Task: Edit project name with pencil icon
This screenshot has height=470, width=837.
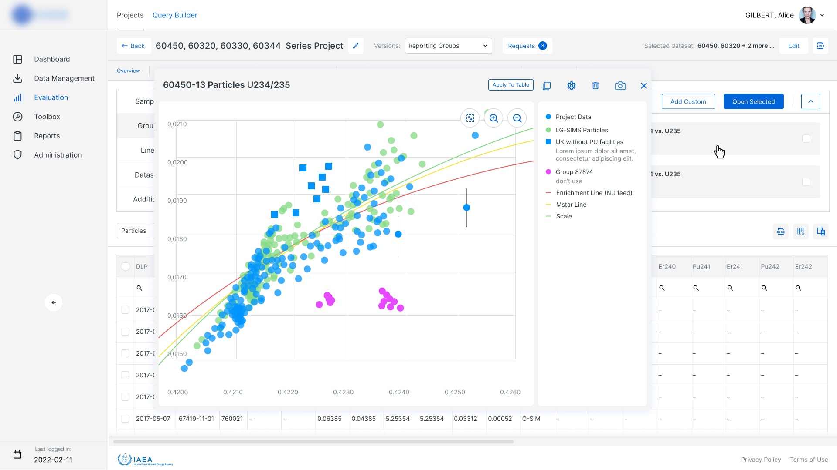Action: tap(356, 46)
